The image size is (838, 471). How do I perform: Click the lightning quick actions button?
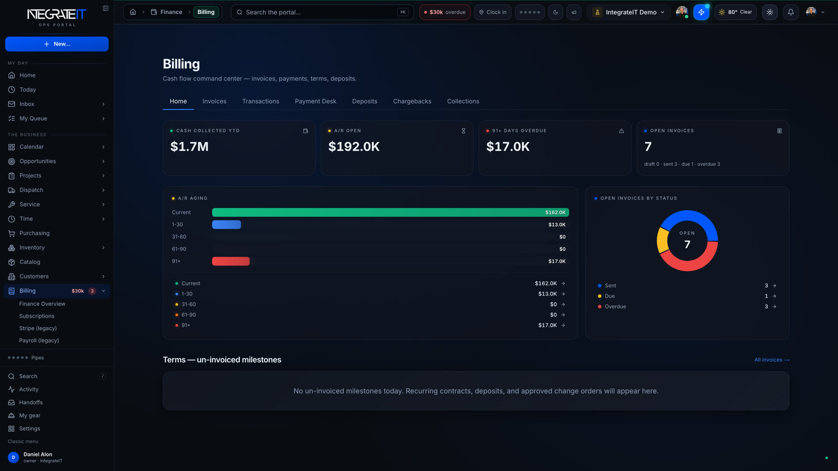tap(701, 12)
